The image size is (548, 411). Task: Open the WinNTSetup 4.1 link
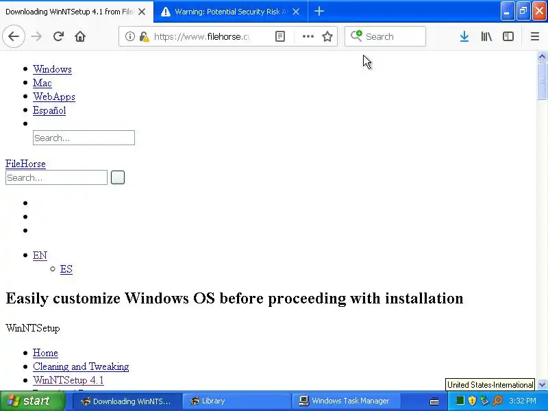click(x=68, y=380)
